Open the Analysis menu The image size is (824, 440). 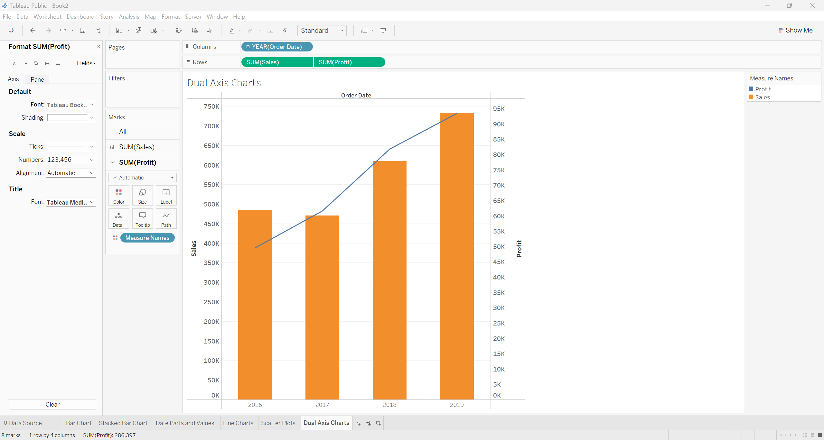(129, 16)
